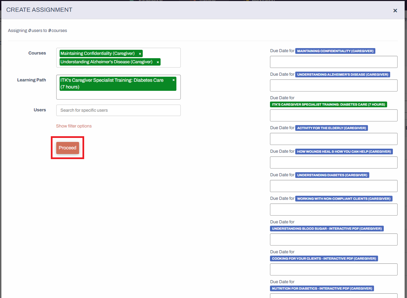
Task: Set due date for Activity for the Elderly
Action: [333, 139]
